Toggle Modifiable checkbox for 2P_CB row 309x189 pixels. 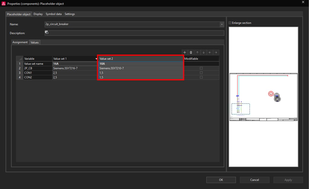pos(201,68)
